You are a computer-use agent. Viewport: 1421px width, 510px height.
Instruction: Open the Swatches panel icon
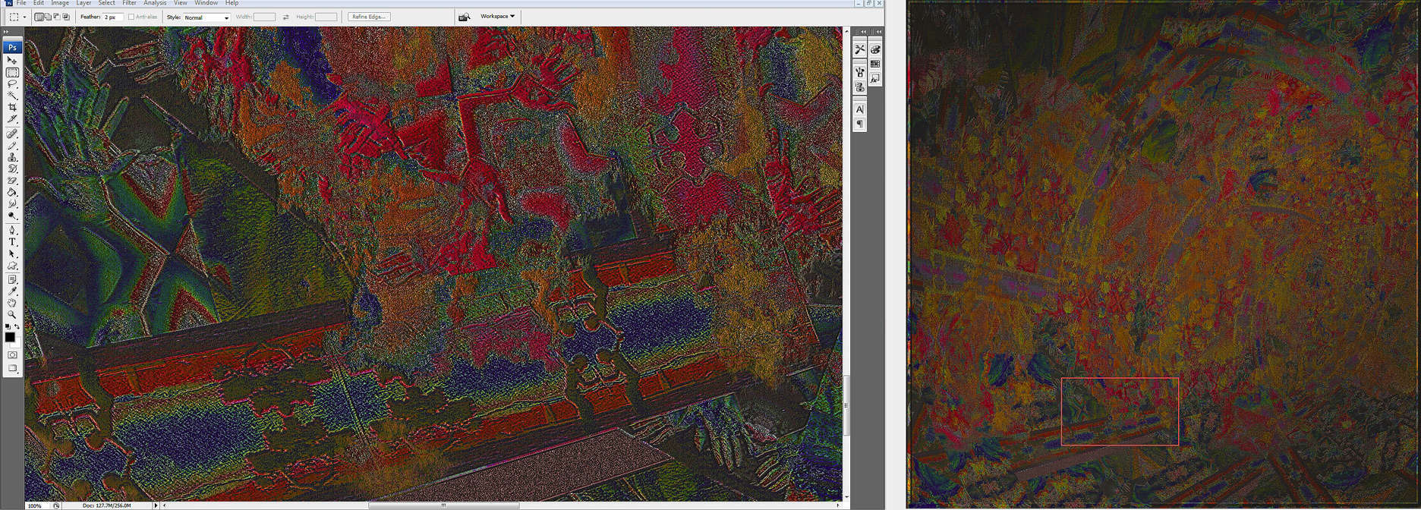click(875, 64)
